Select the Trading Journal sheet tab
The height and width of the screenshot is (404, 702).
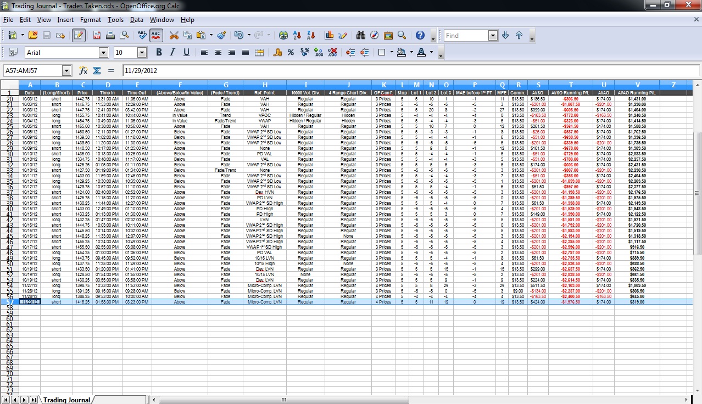pos(66,400)
